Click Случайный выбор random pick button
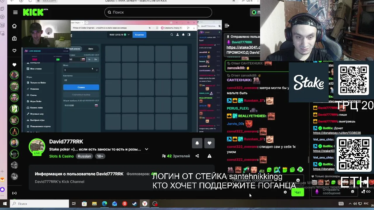This screenshot has width=374, height=210. pos(81,95)
